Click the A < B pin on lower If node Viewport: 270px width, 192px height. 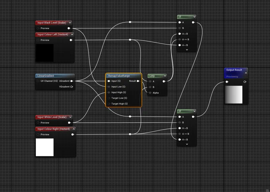(180, 140)
